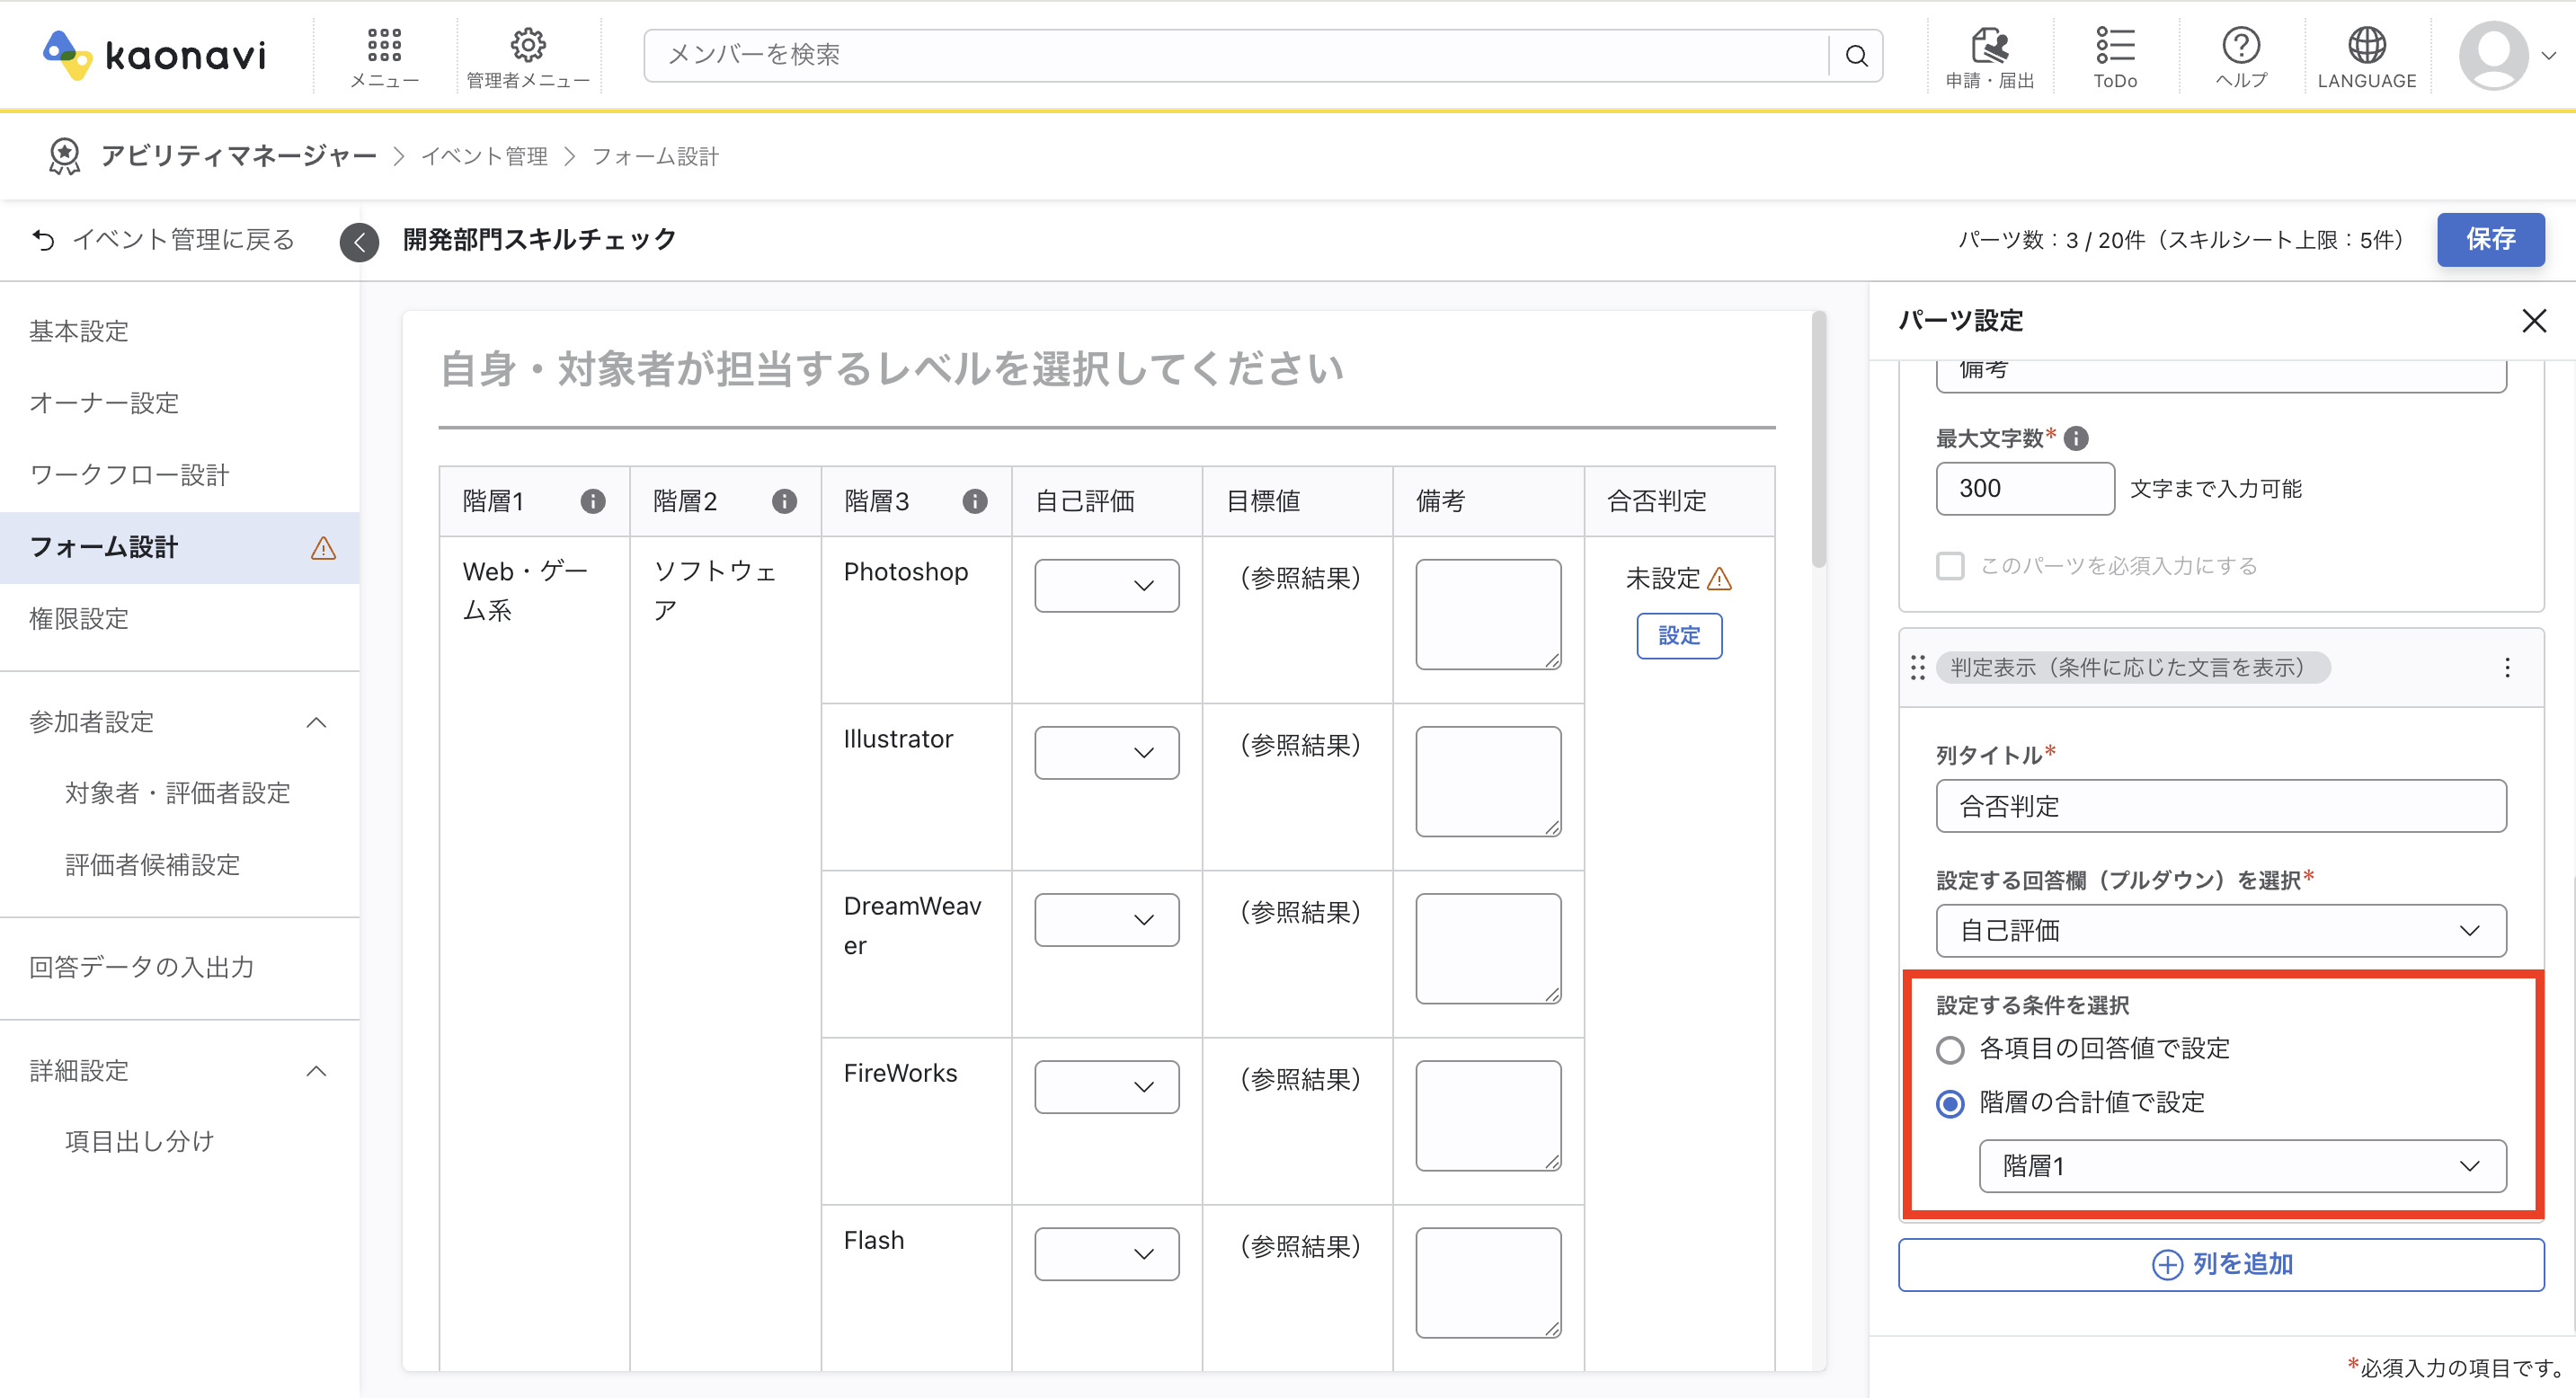The height and width of the screenshot is (1398, 2576).
Task: Enable このパーツを必須入力にする checkbox
Action: point(1949,566)
